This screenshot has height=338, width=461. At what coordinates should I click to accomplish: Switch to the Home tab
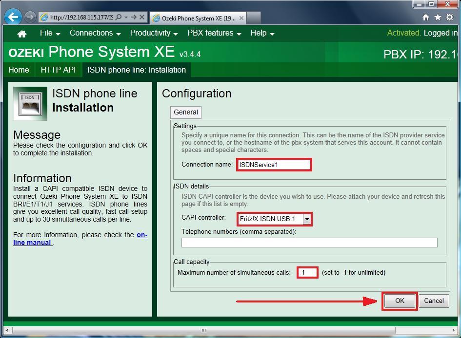pyautogui.click(x=19, y=70)
